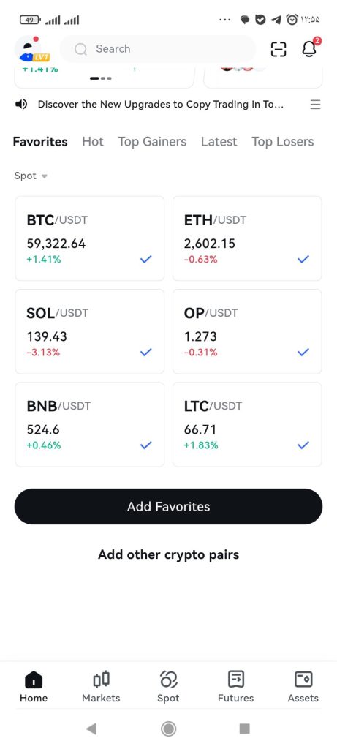This screenshot has height=749, width=337.
Task: Switch to the Top Gainers tab
Action: 152,142
